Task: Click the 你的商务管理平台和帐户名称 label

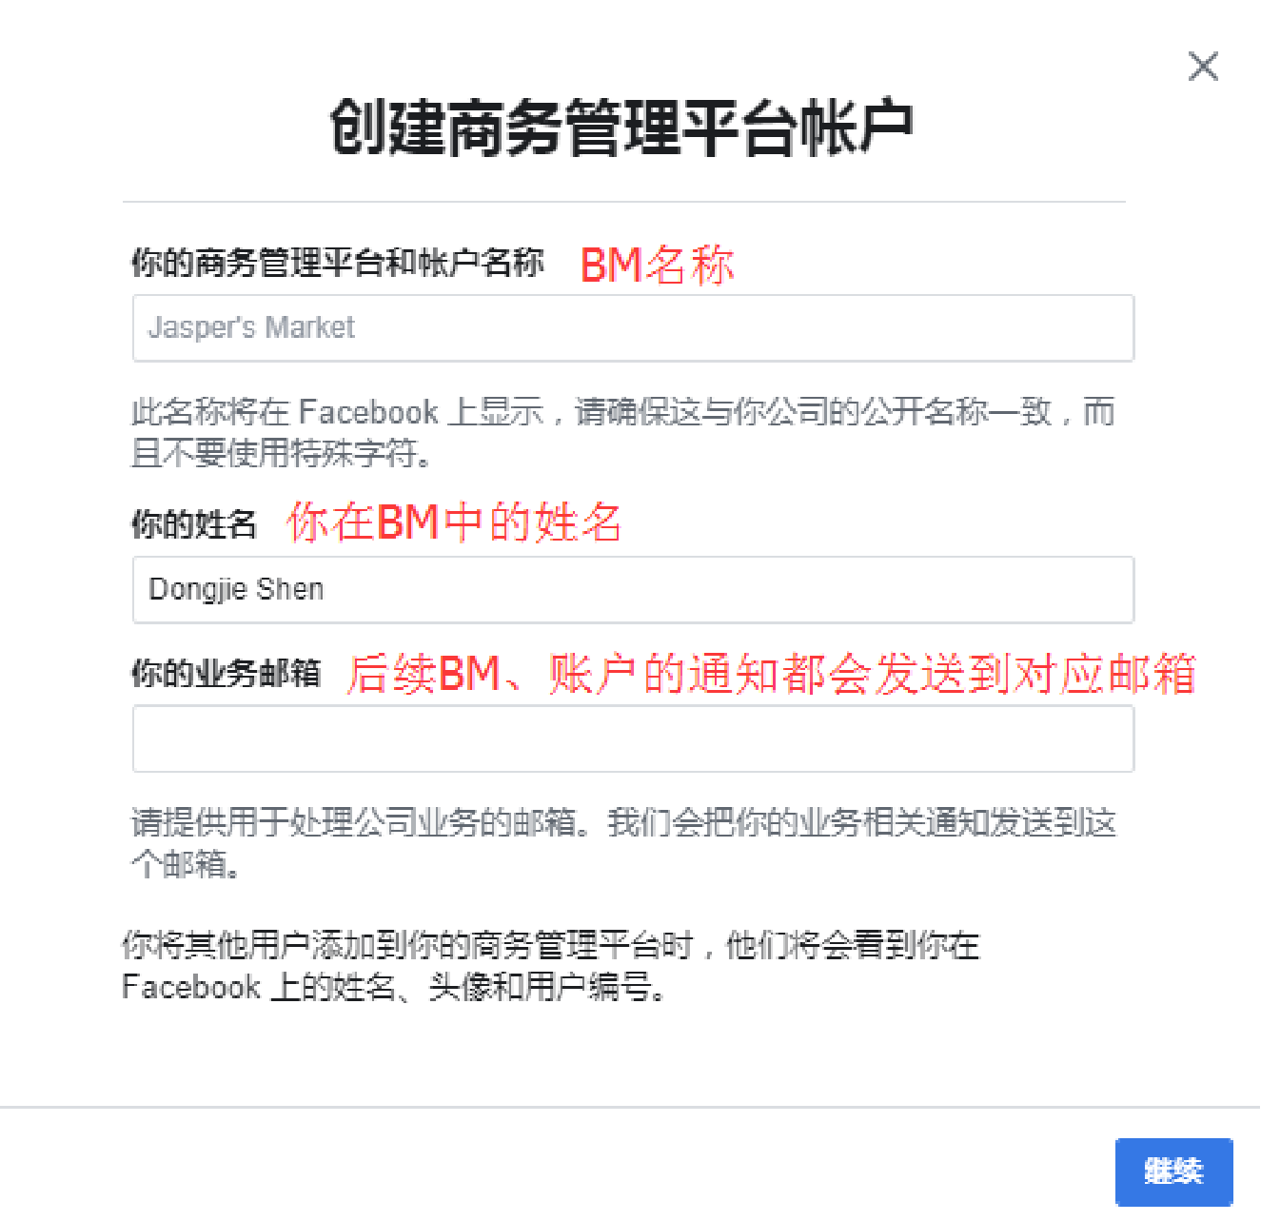Action: click(339, 261)
